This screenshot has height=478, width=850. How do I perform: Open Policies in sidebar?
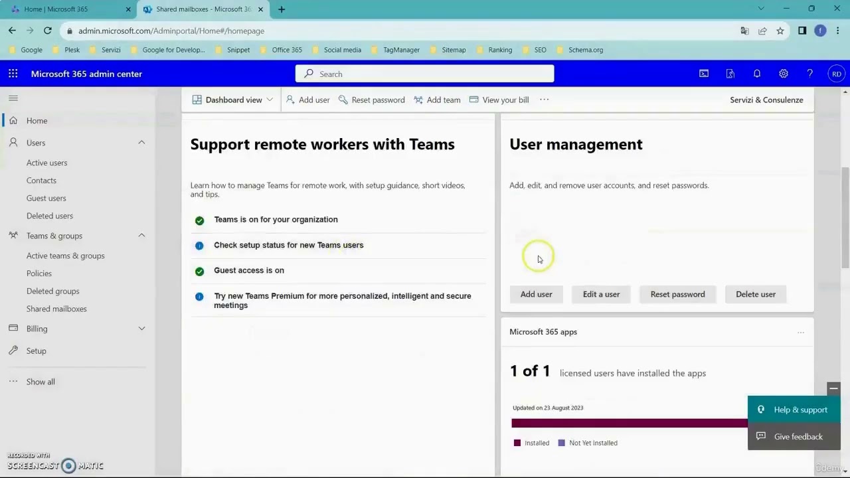[39, 274]
